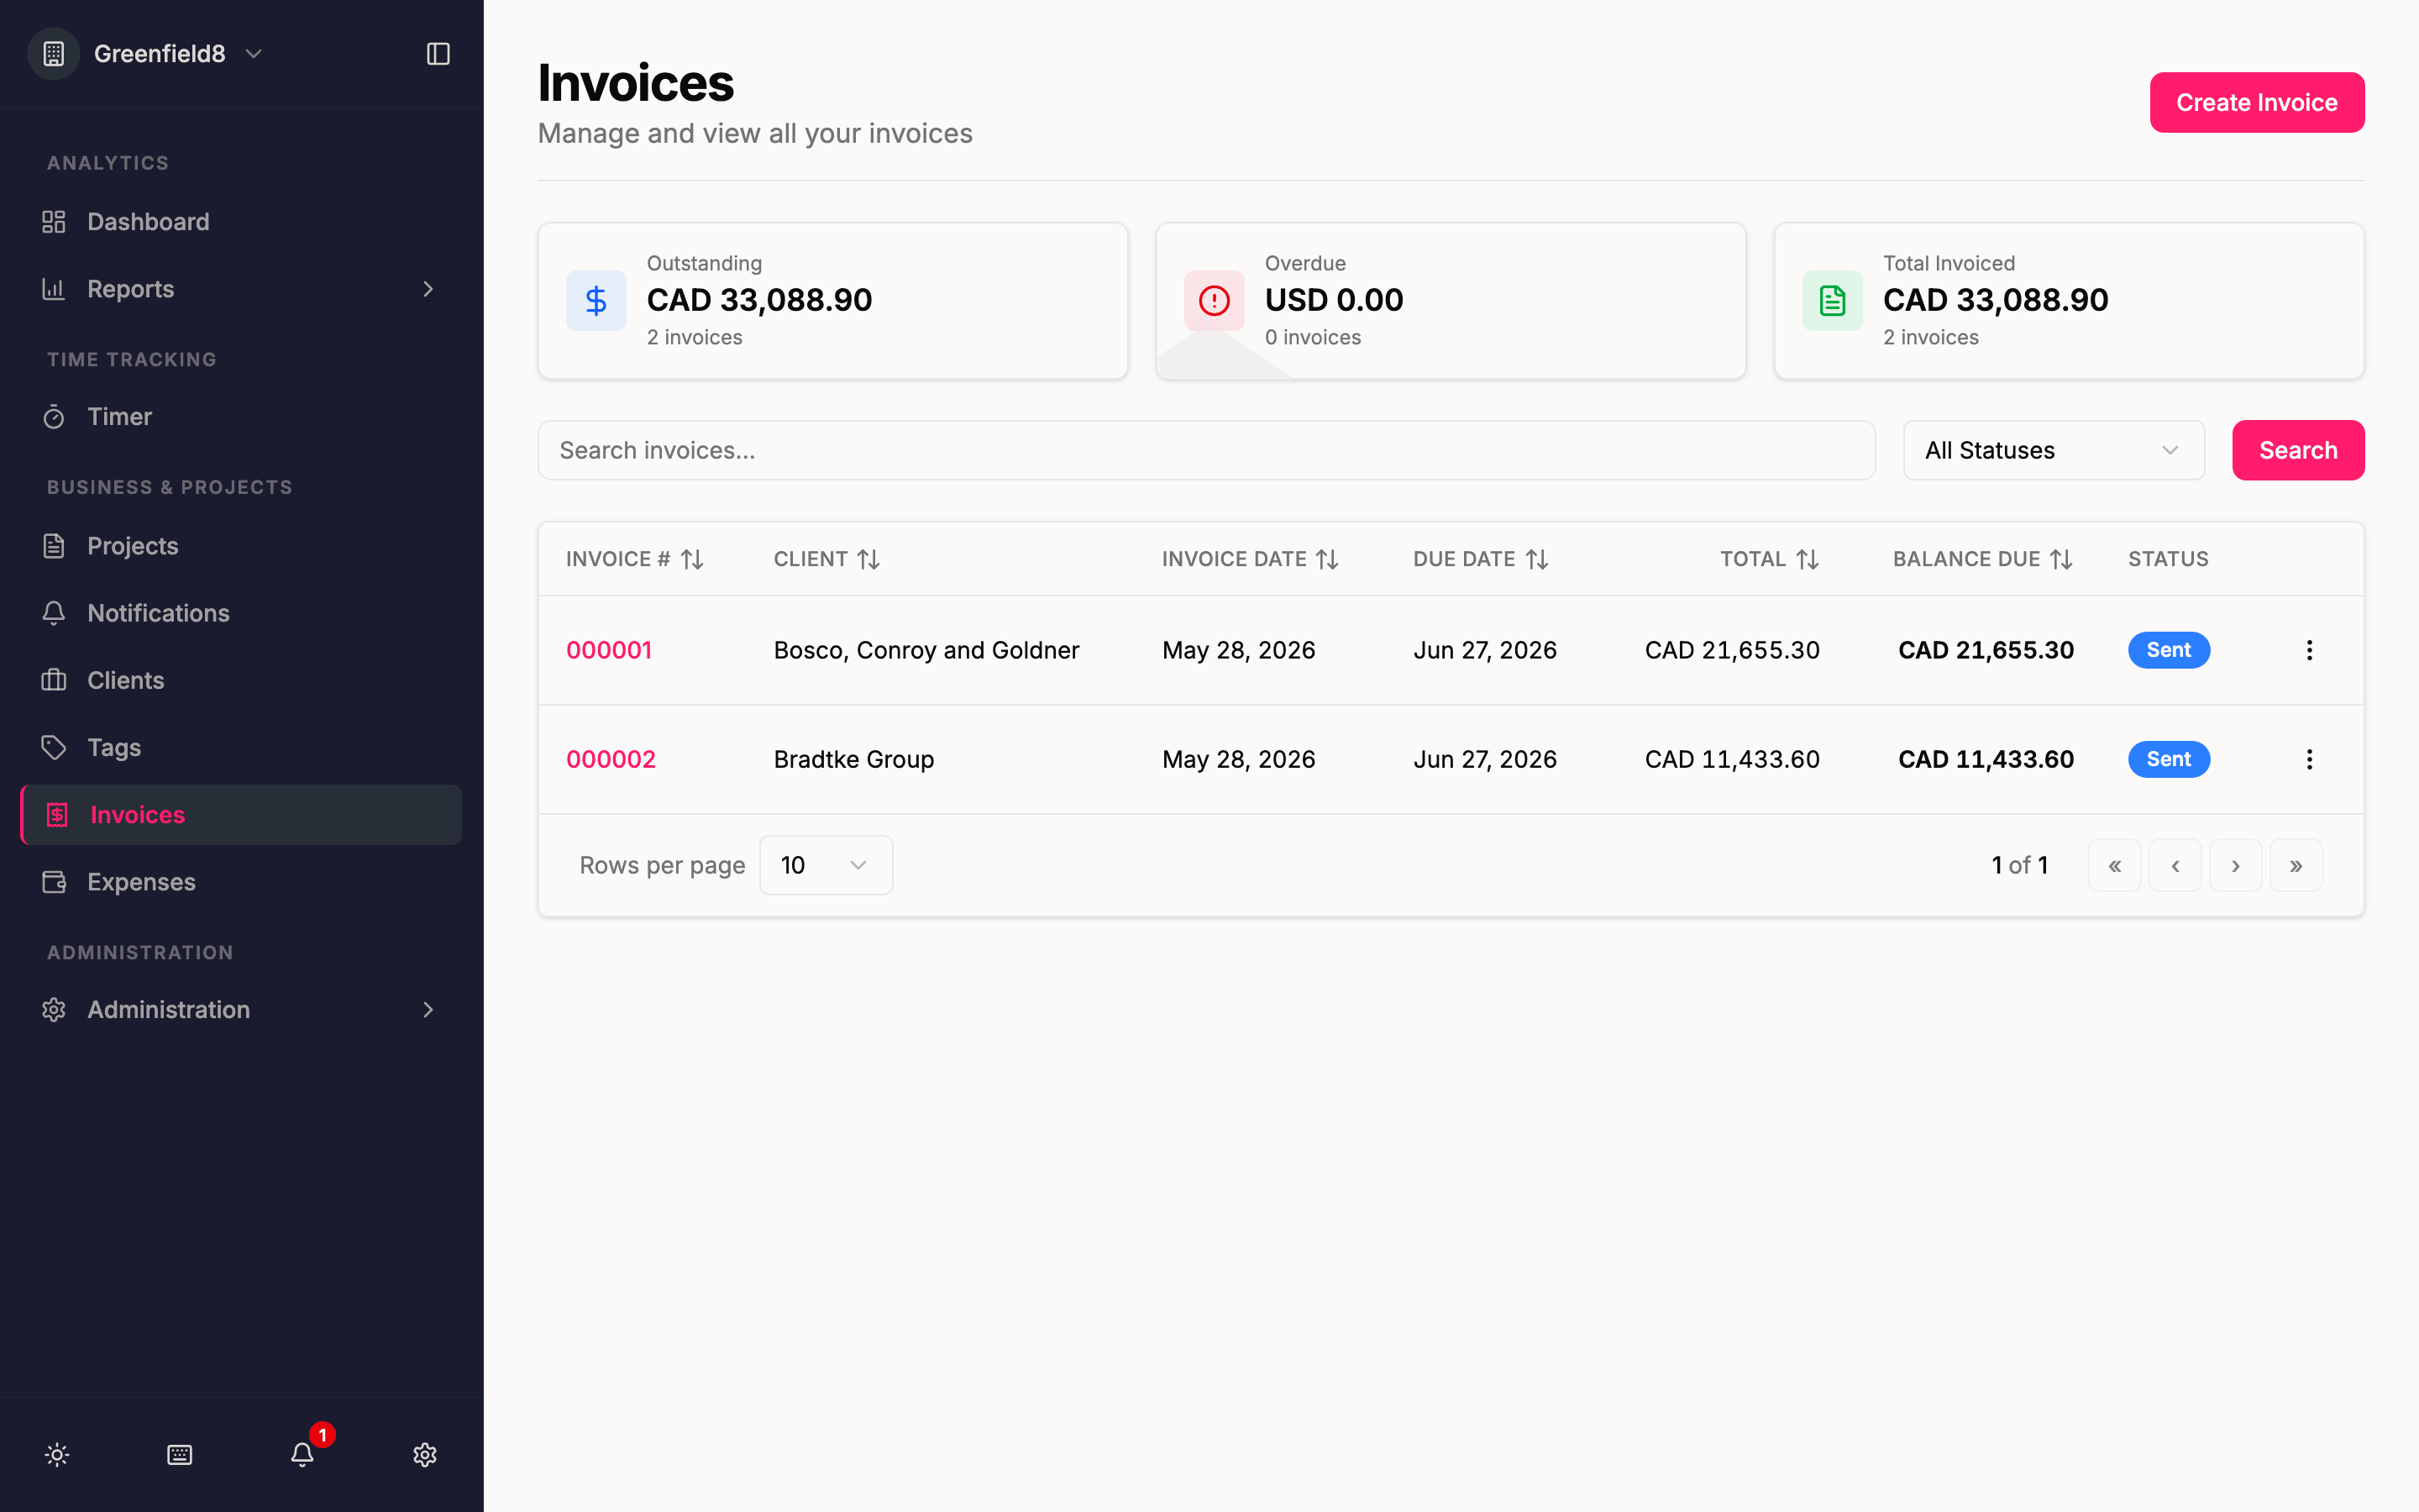Open actions menu for invoice 000002
The width and height of the screenshot is (2419, 1512).
(x=2309, y=759)
